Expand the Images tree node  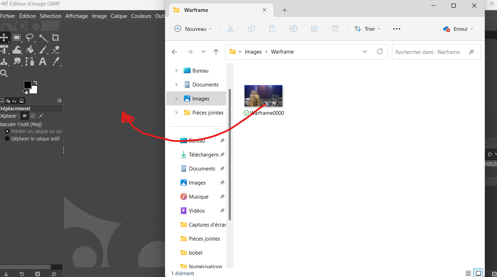click(176, 98)
